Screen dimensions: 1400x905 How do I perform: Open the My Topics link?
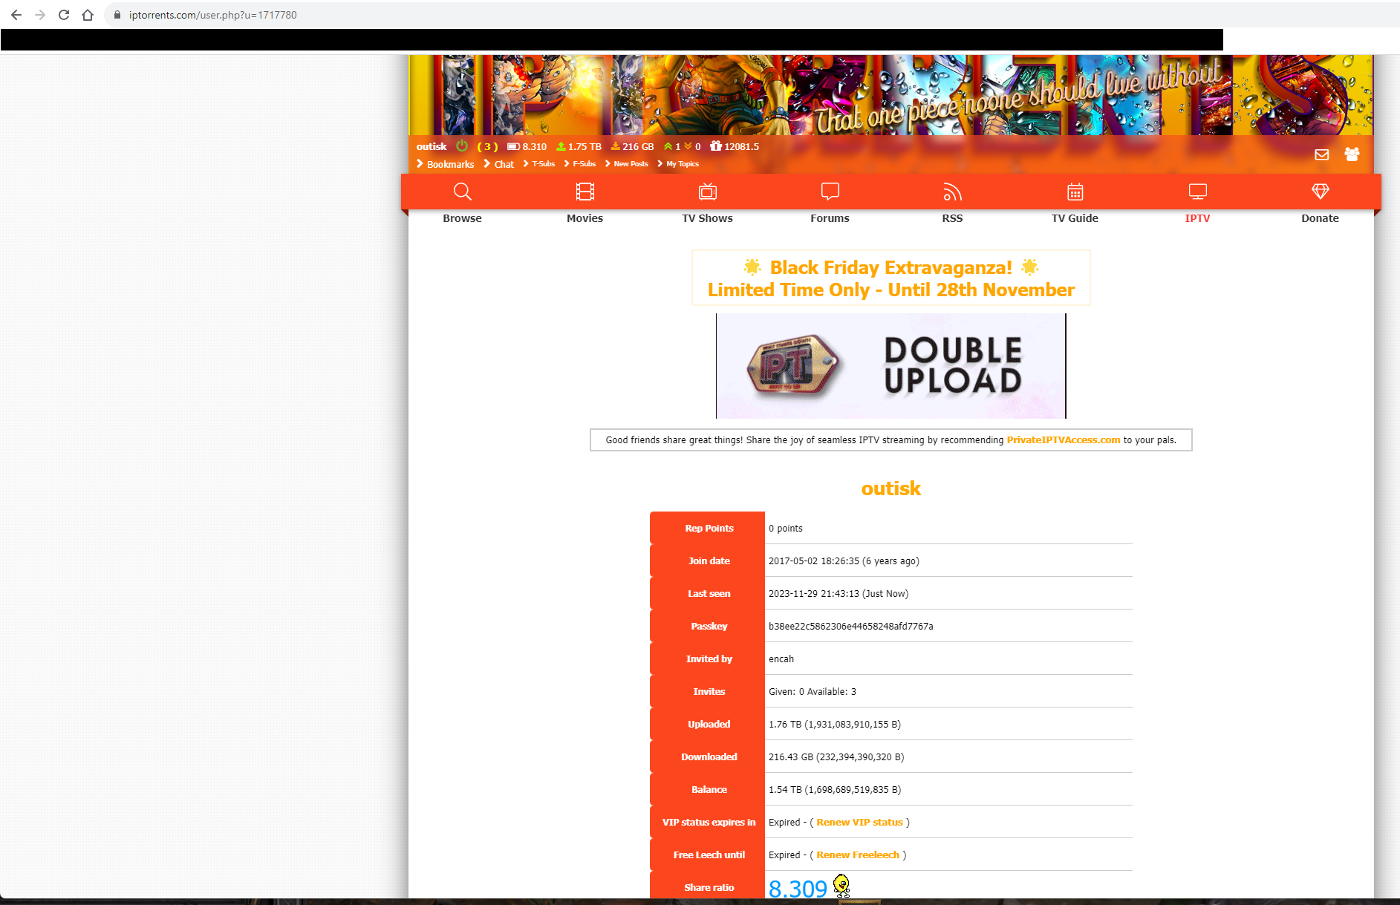pos(683,163)
